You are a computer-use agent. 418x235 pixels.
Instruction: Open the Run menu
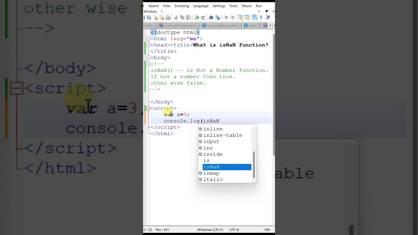[259, 6]
